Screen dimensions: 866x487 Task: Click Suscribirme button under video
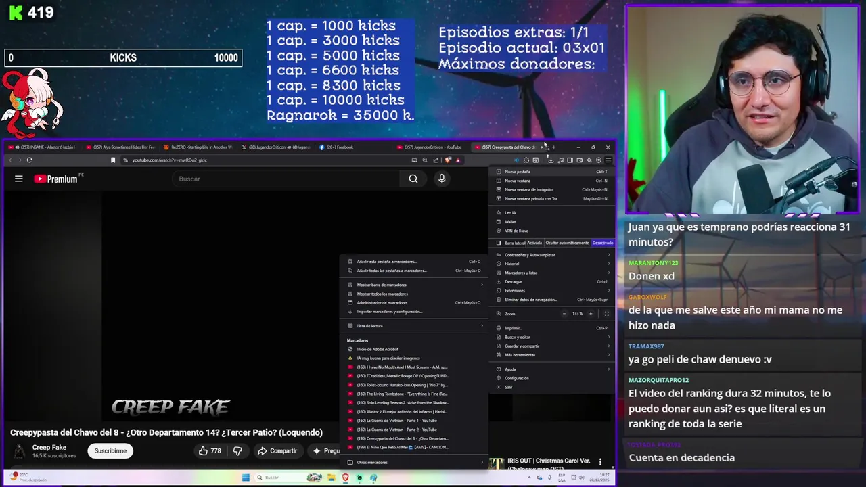(110, 450)
